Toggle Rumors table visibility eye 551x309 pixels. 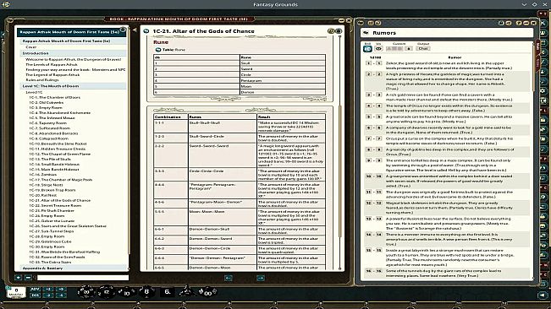click(378, 49)
